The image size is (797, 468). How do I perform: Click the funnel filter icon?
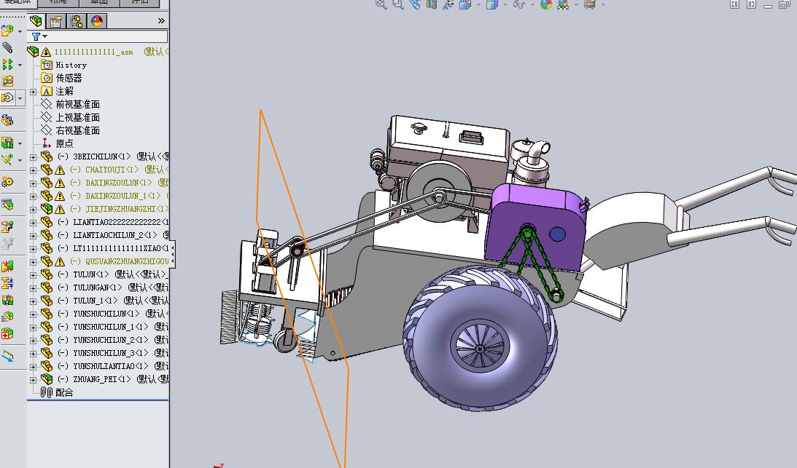(36, 36)
